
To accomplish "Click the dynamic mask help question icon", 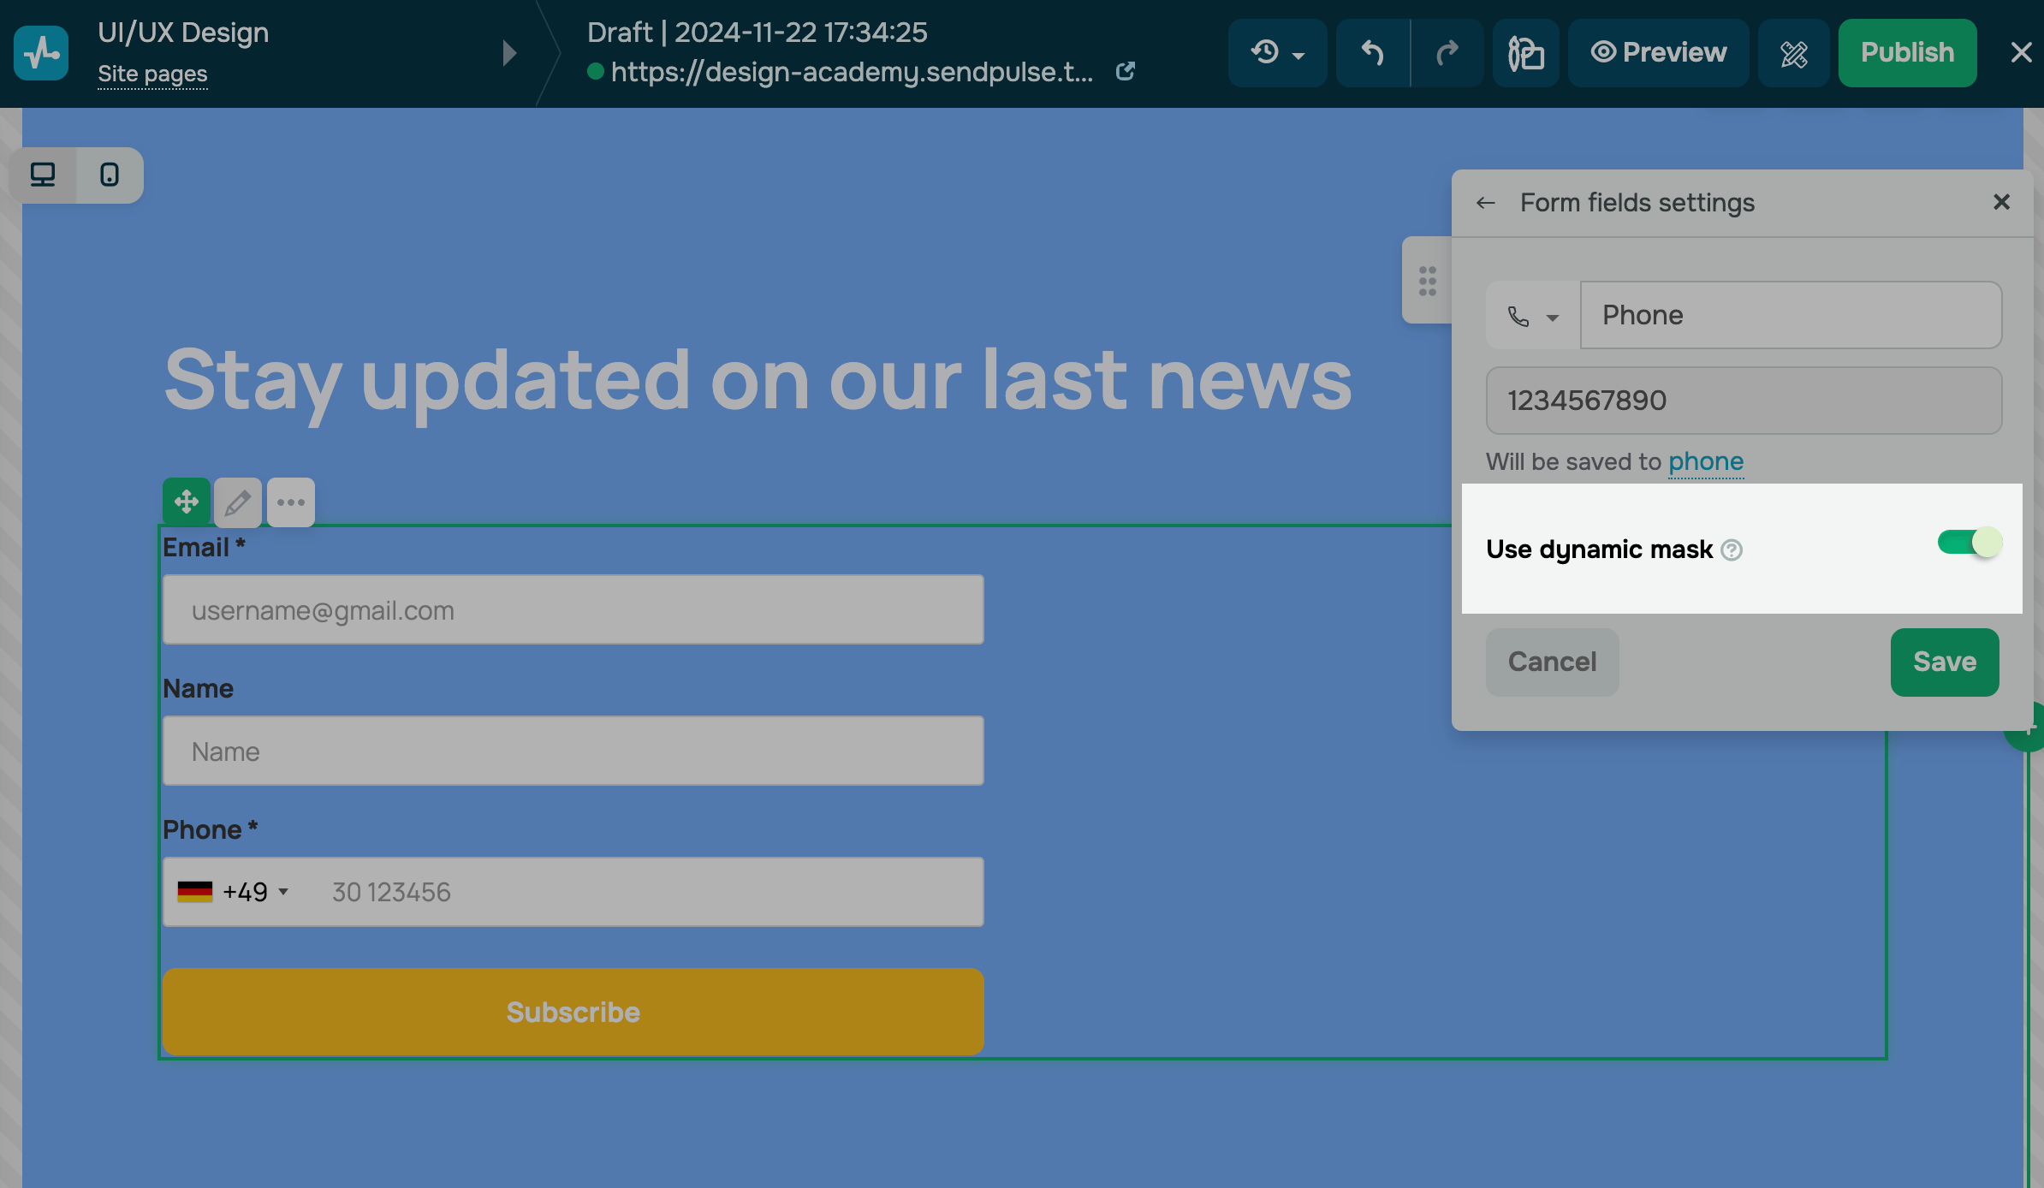I will pos(1732,549).
